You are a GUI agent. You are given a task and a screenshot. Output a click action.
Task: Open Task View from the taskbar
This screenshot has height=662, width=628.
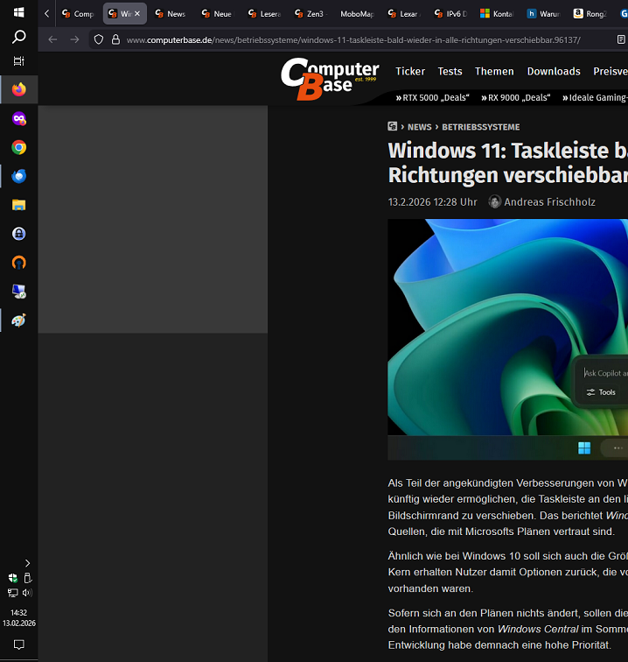click(18, 61)
